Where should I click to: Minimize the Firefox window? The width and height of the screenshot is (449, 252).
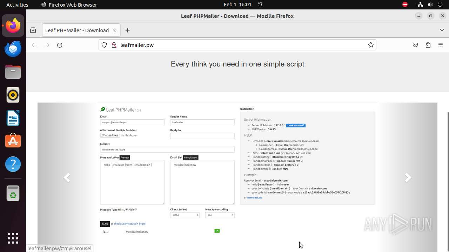pos(418,16)
